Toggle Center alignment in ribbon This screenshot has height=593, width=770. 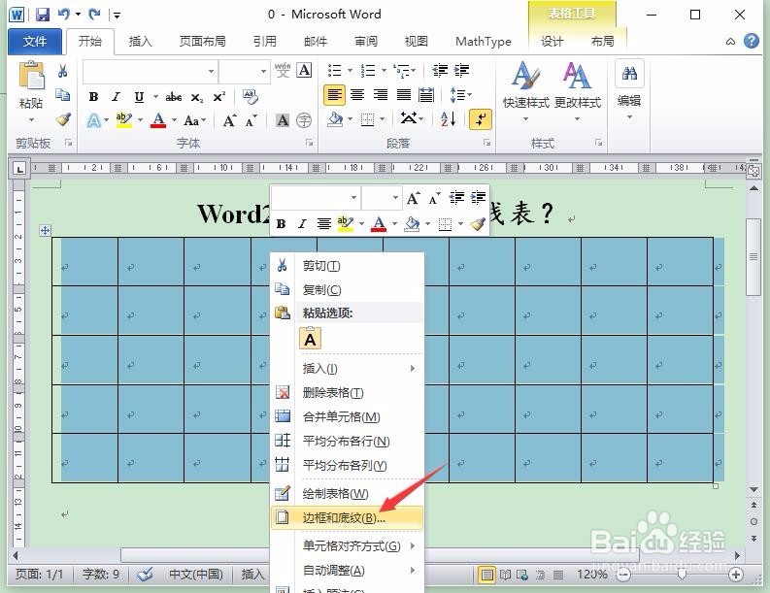(x=357, y=95)
